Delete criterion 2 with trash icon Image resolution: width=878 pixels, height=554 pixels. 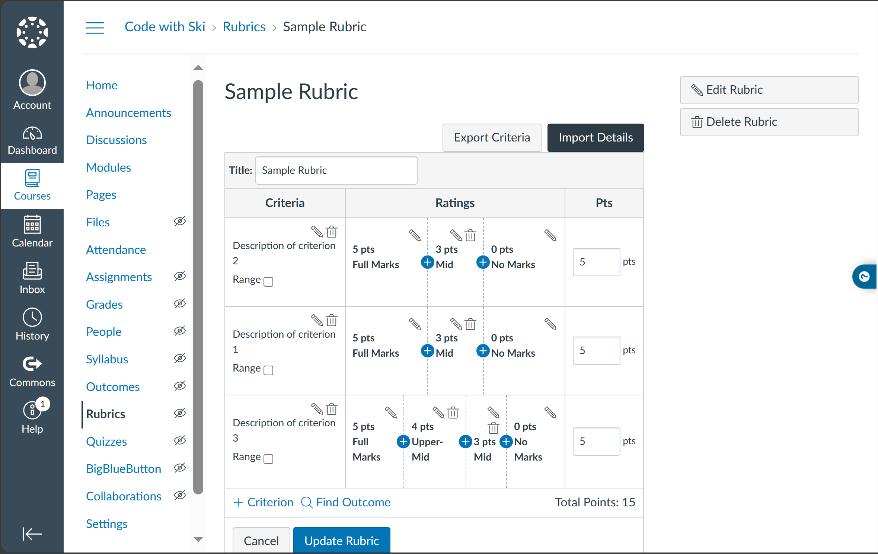[332, 232]
